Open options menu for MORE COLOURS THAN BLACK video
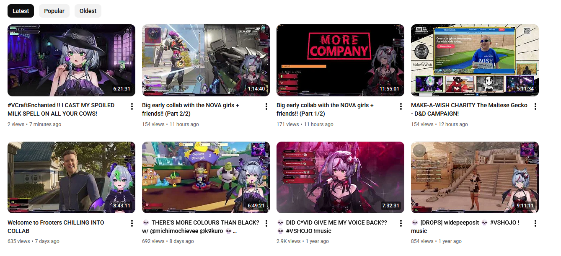 coord(266,224)
